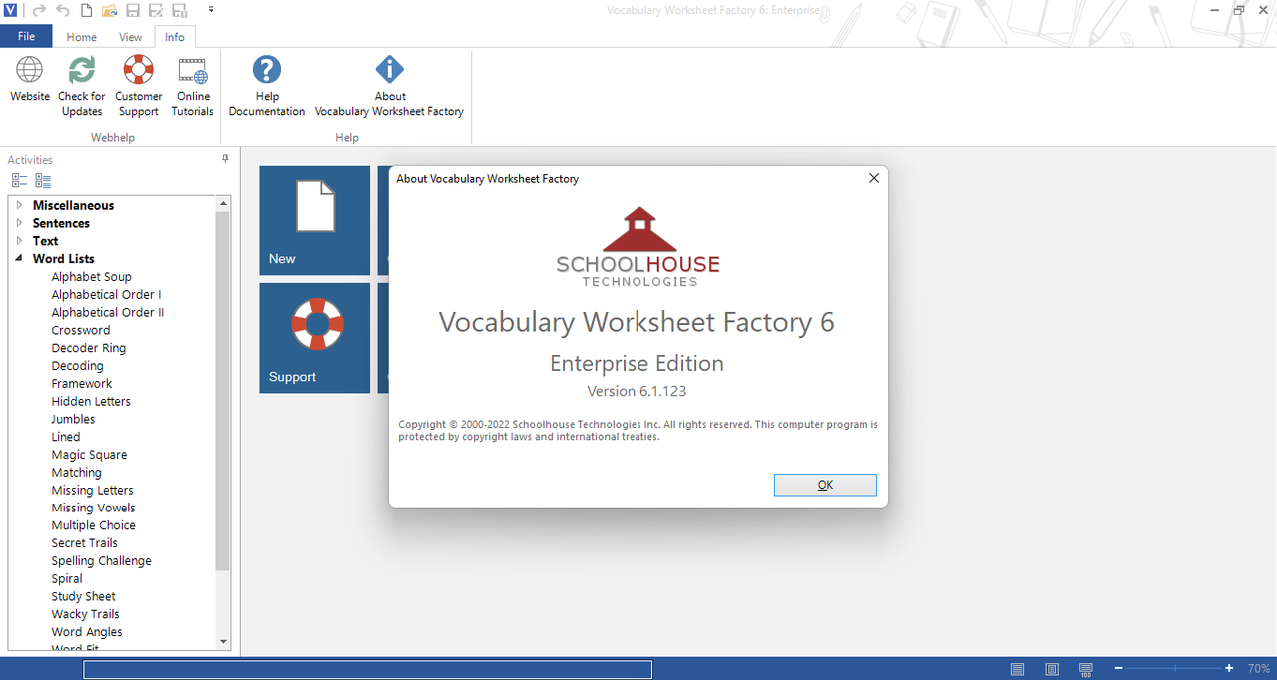
Task: Click the Support lifebuoy start tile
Action: click(x=315, y=338)
